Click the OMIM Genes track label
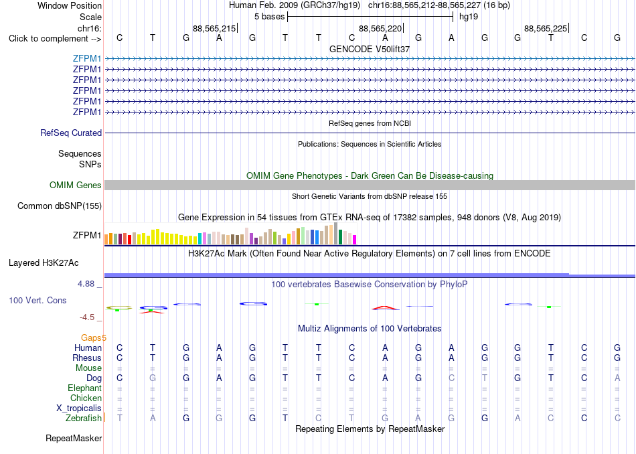 pos(76,185)
